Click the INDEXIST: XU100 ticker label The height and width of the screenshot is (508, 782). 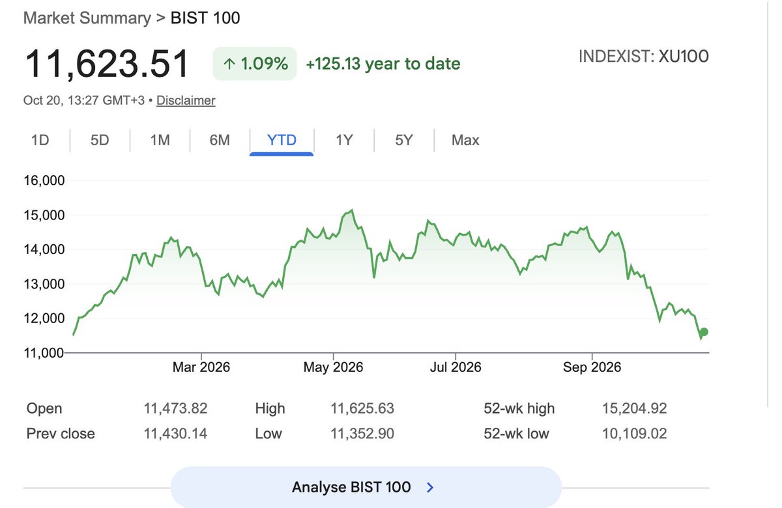click(x=643, y=57)
